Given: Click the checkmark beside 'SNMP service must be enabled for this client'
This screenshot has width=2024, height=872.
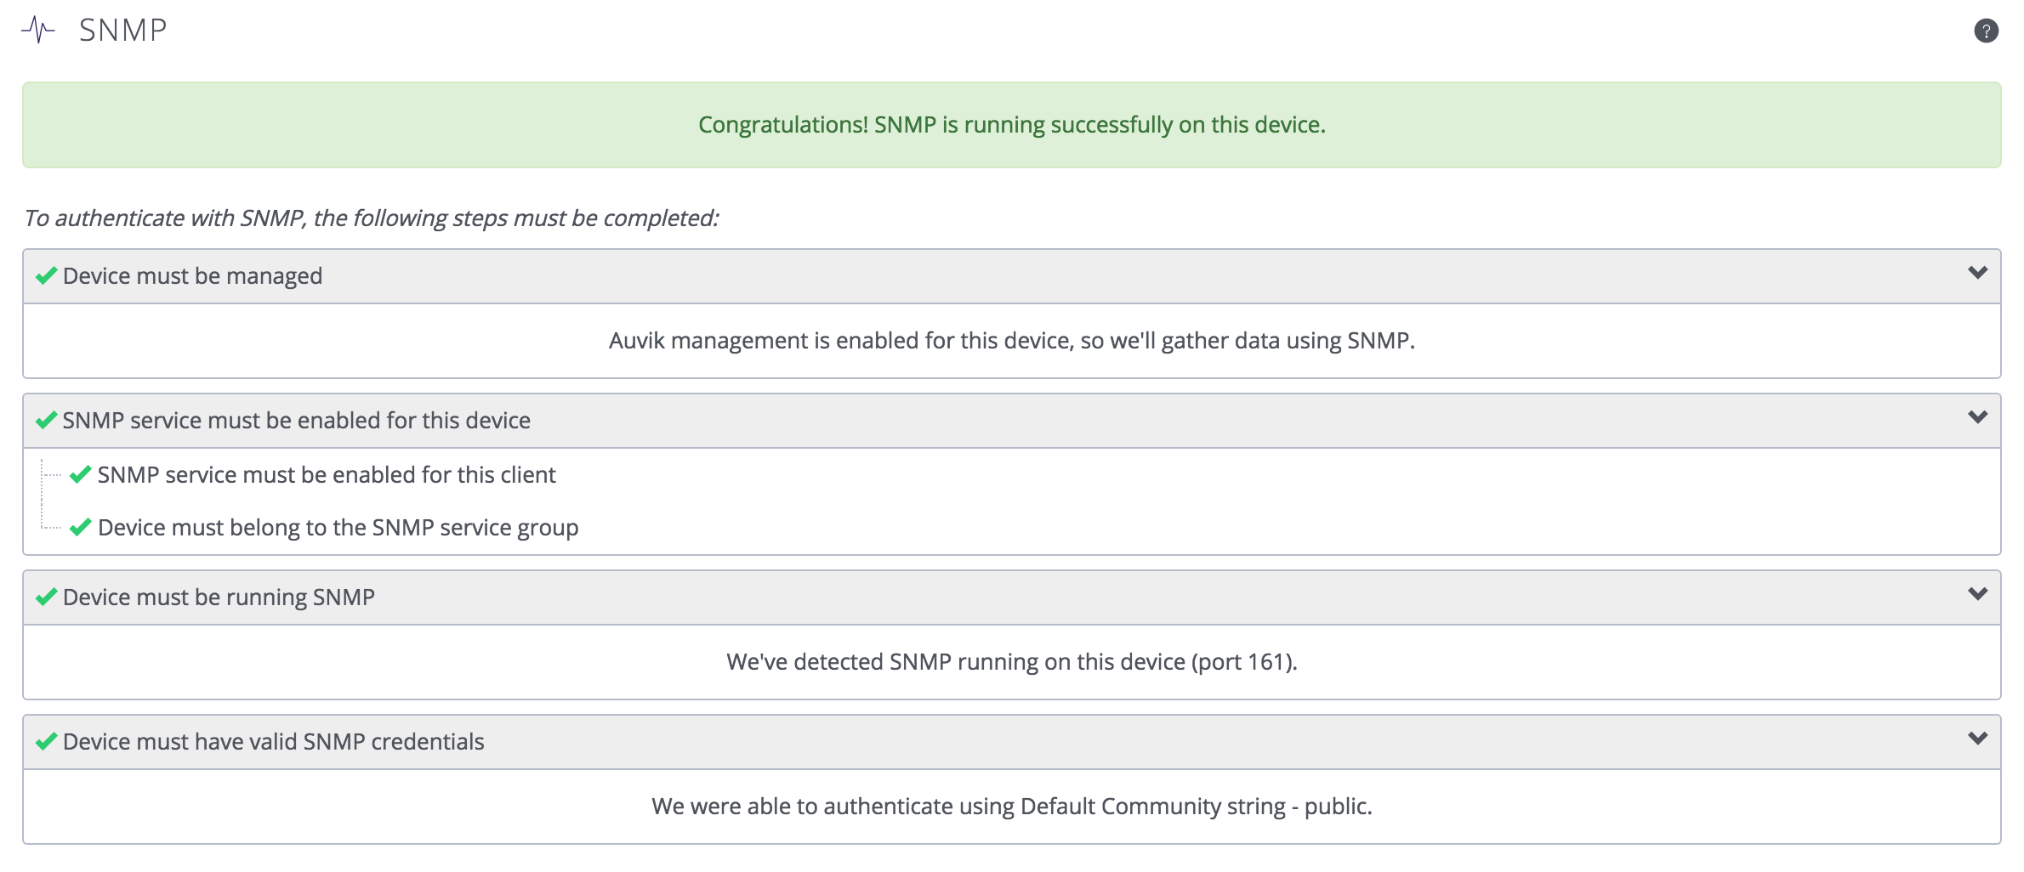Looking at the screenshot, I should point(80,474).
